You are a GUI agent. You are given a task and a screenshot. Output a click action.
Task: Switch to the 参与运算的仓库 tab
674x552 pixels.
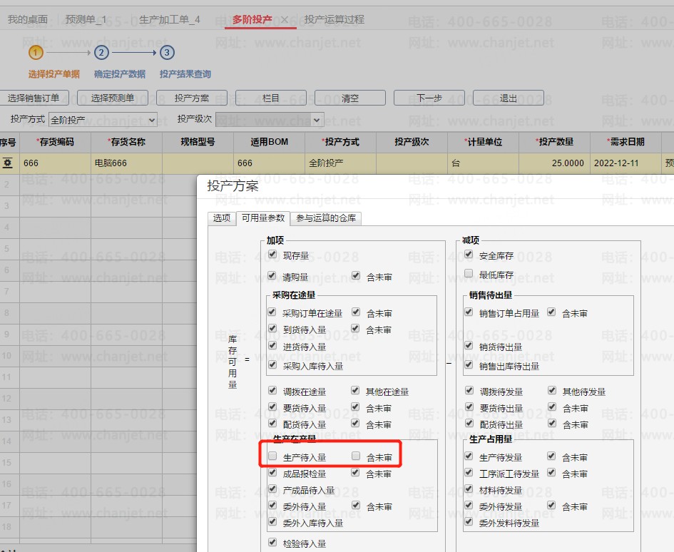(x=325, y=218)
